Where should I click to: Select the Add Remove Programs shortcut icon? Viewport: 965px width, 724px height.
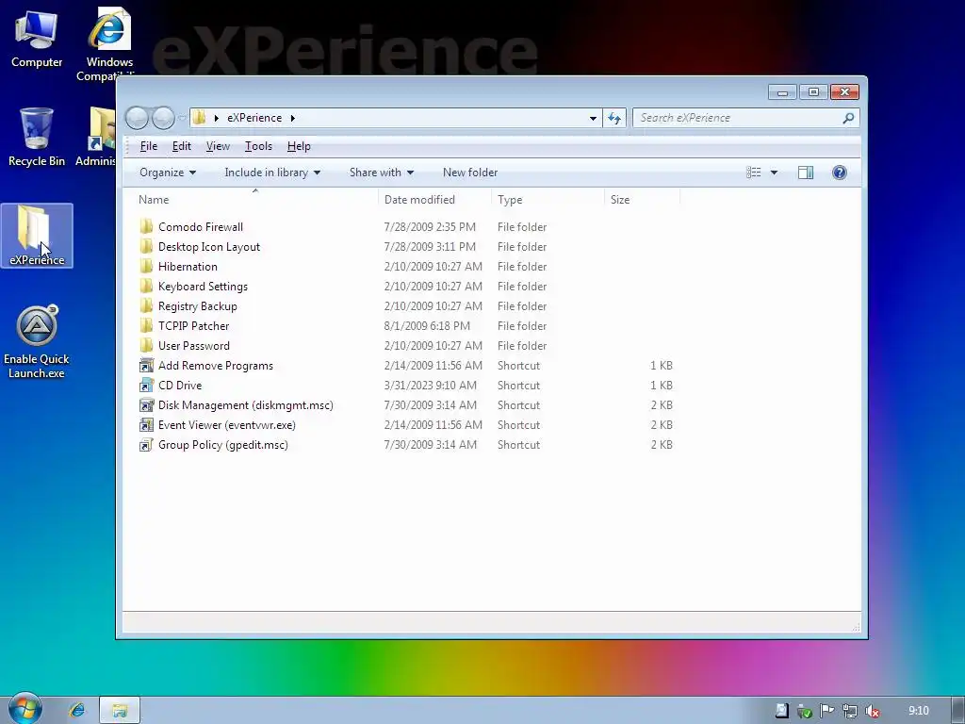tap(146, 365)
